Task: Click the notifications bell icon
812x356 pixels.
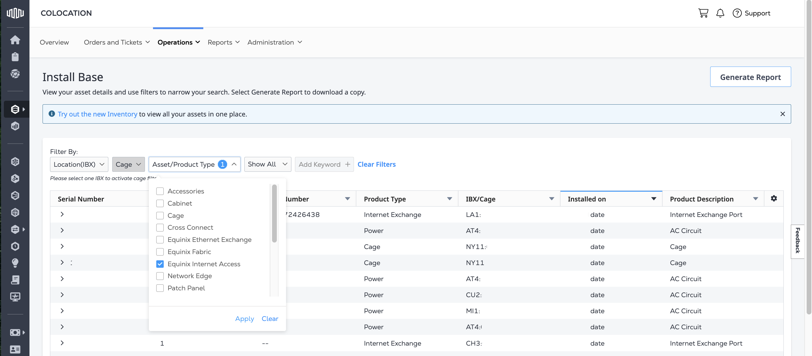Action: tap(720, 13)
